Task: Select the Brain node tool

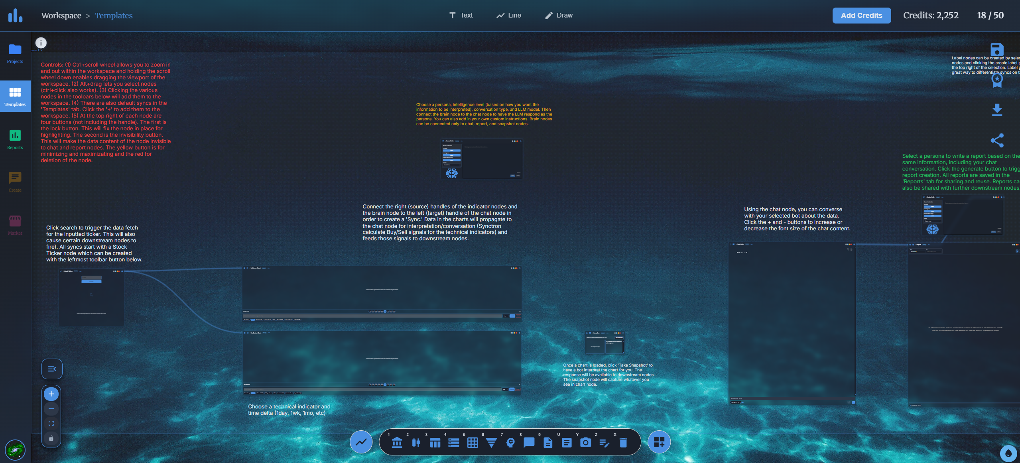Action: click(x=511, y=442)
